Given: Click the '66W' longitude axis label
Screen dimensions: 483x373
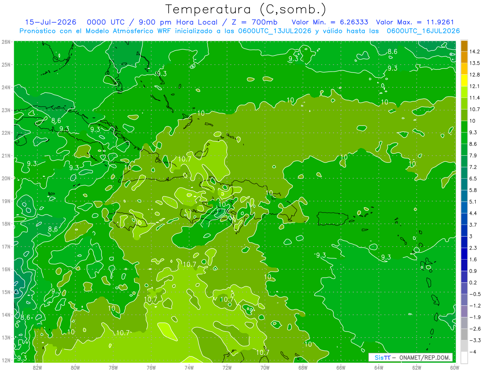Looking at the screenshot, I should (341, 367).
